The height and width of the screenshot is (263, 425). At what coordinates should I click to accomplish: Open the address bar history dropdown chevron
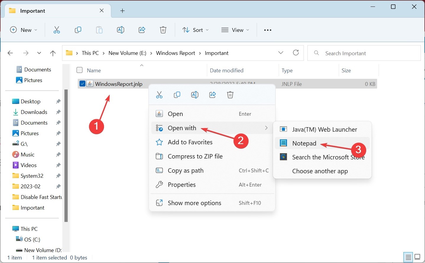tap(281, 53)
